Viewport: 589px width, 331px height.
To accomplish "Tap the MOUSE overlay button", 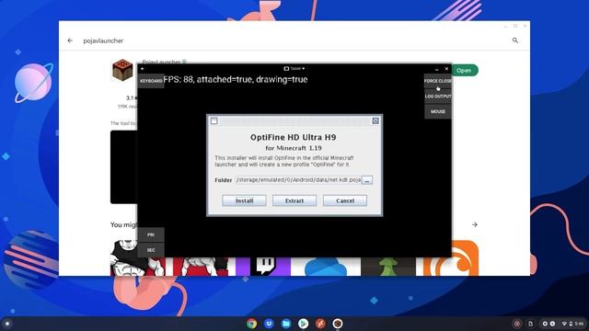I will pos(438,112).
